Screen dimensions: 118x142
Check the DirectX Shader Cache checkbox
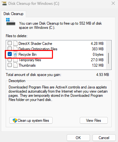[10, 43]
